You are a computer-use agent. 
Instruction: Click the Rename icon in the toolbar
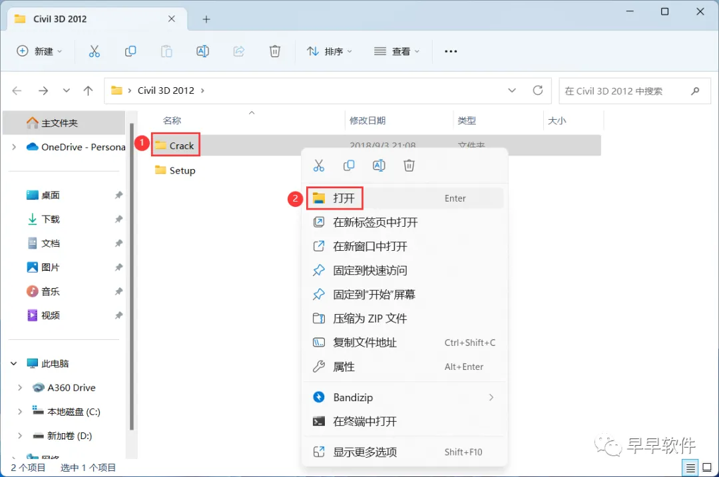coord(202,51)
